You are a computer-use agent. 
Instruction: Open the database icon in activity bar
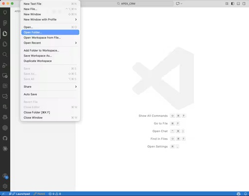(x=5, y=107)
